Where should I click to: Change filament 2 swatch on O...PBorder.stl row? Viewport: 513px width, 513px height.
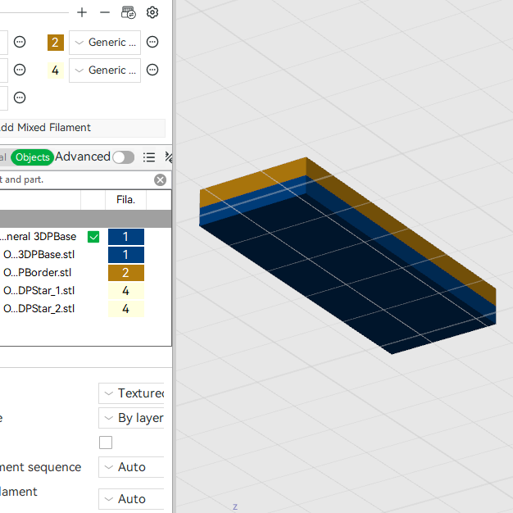point(126,273)
